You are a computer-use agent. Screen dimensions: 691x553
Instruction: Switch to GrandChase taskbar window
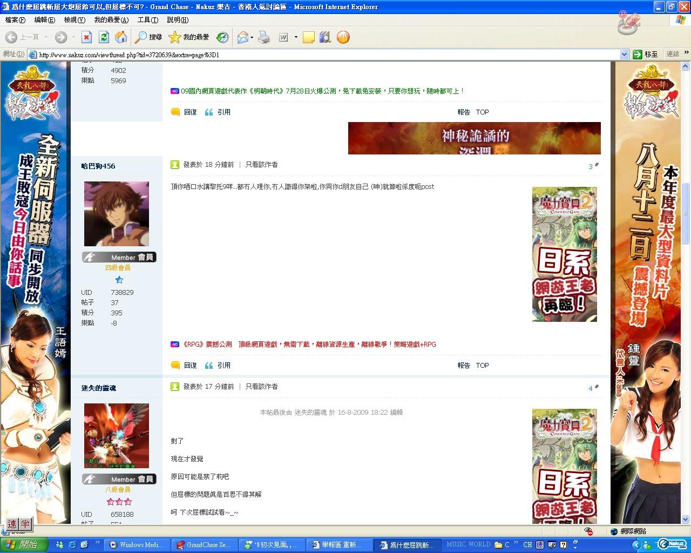click(x=205, y=545)
